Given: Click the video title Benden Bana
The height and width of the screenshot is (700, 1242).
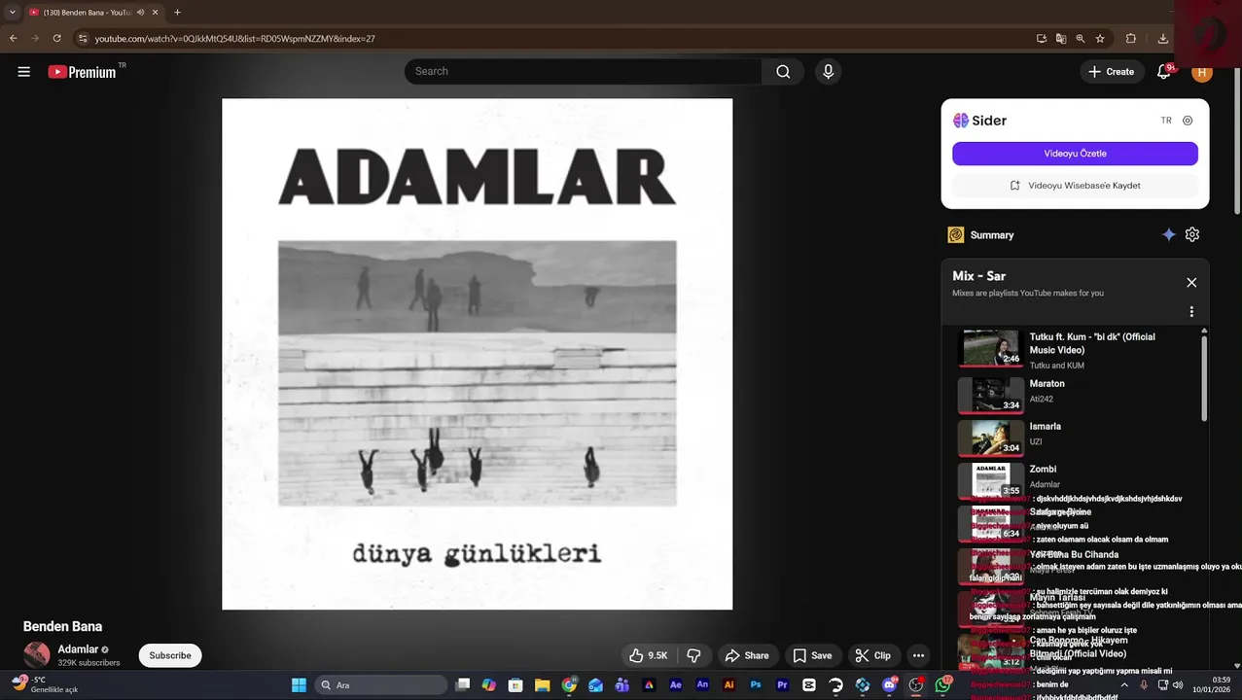Looking at the screenshot, I should [62, 626].
